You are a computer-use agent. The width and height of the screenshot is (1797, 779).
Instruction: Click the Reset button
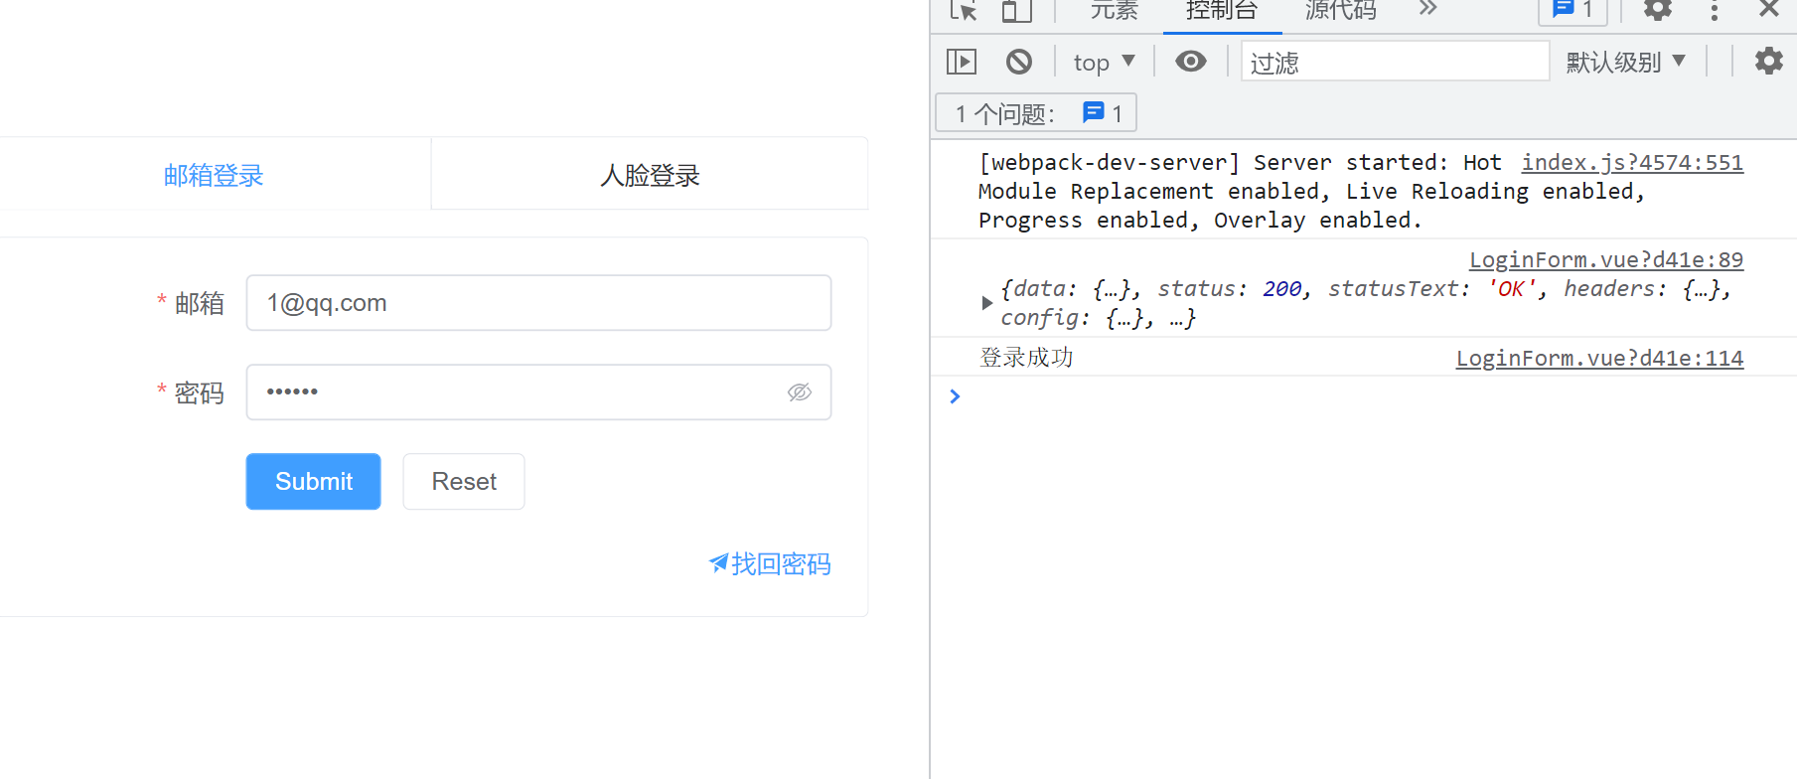click(x=463, y=482)
